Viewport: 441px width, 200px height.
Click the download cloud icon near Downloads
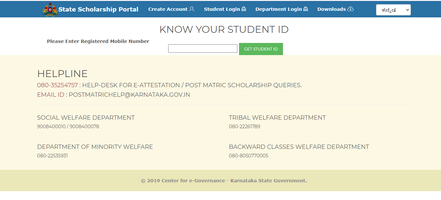point(351,9)
